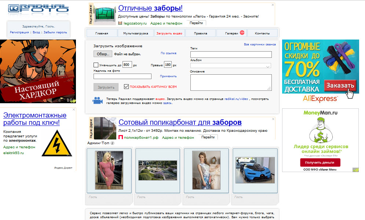The width and height of the screenshot is (365, 220).
Task: Click the Radikal Foto logo
Action: [x=39, y=9]
